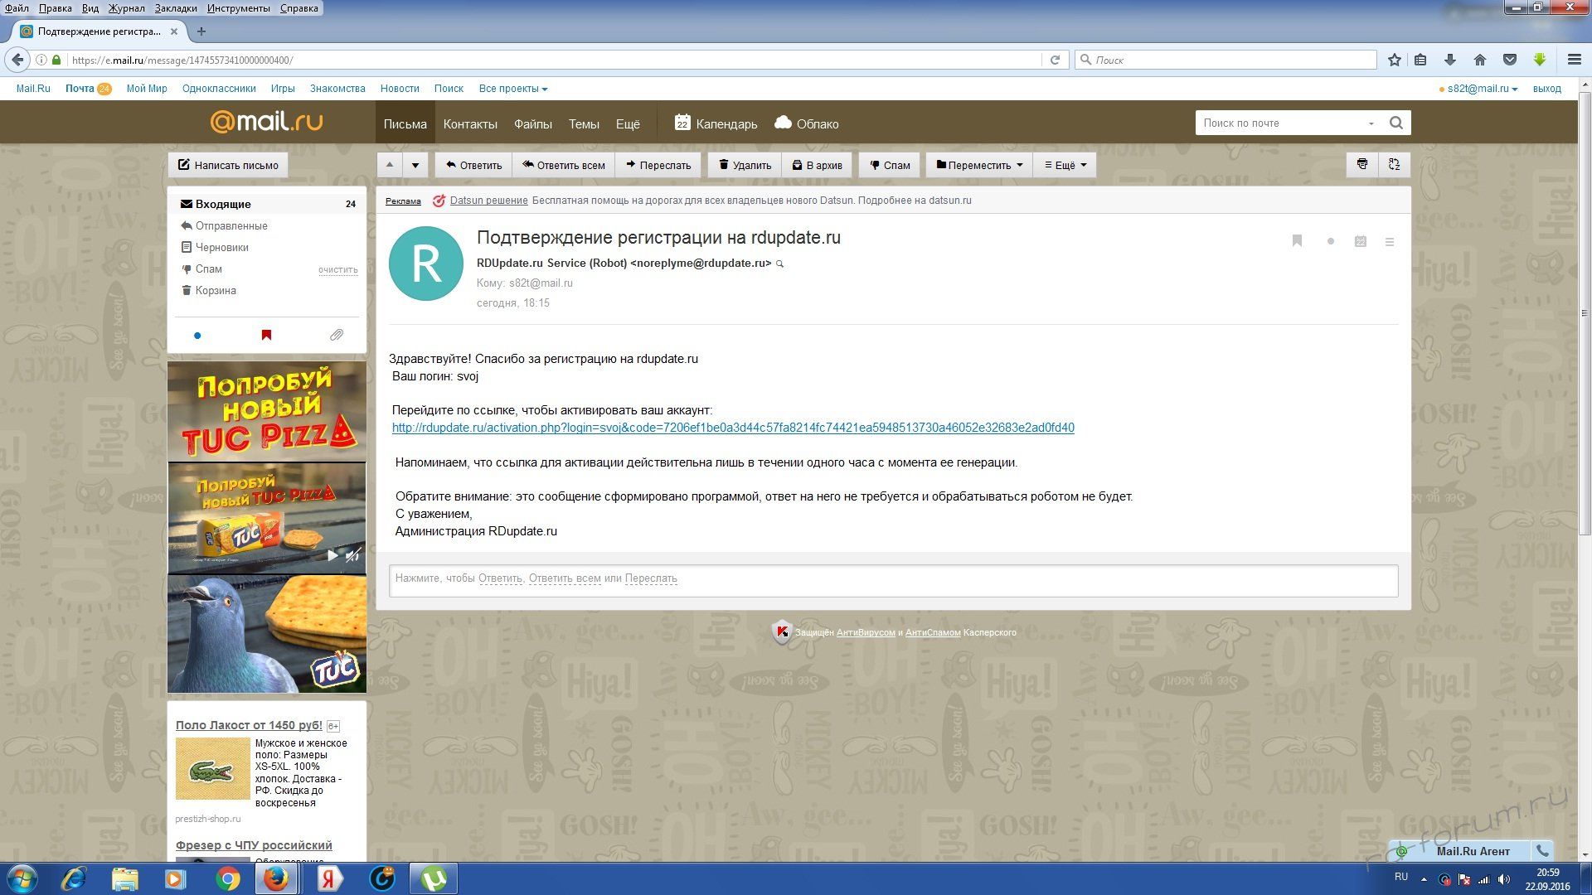Filter messages with attachments (paperclip icon)
The image size is (1592, 895).
[336, 335]
